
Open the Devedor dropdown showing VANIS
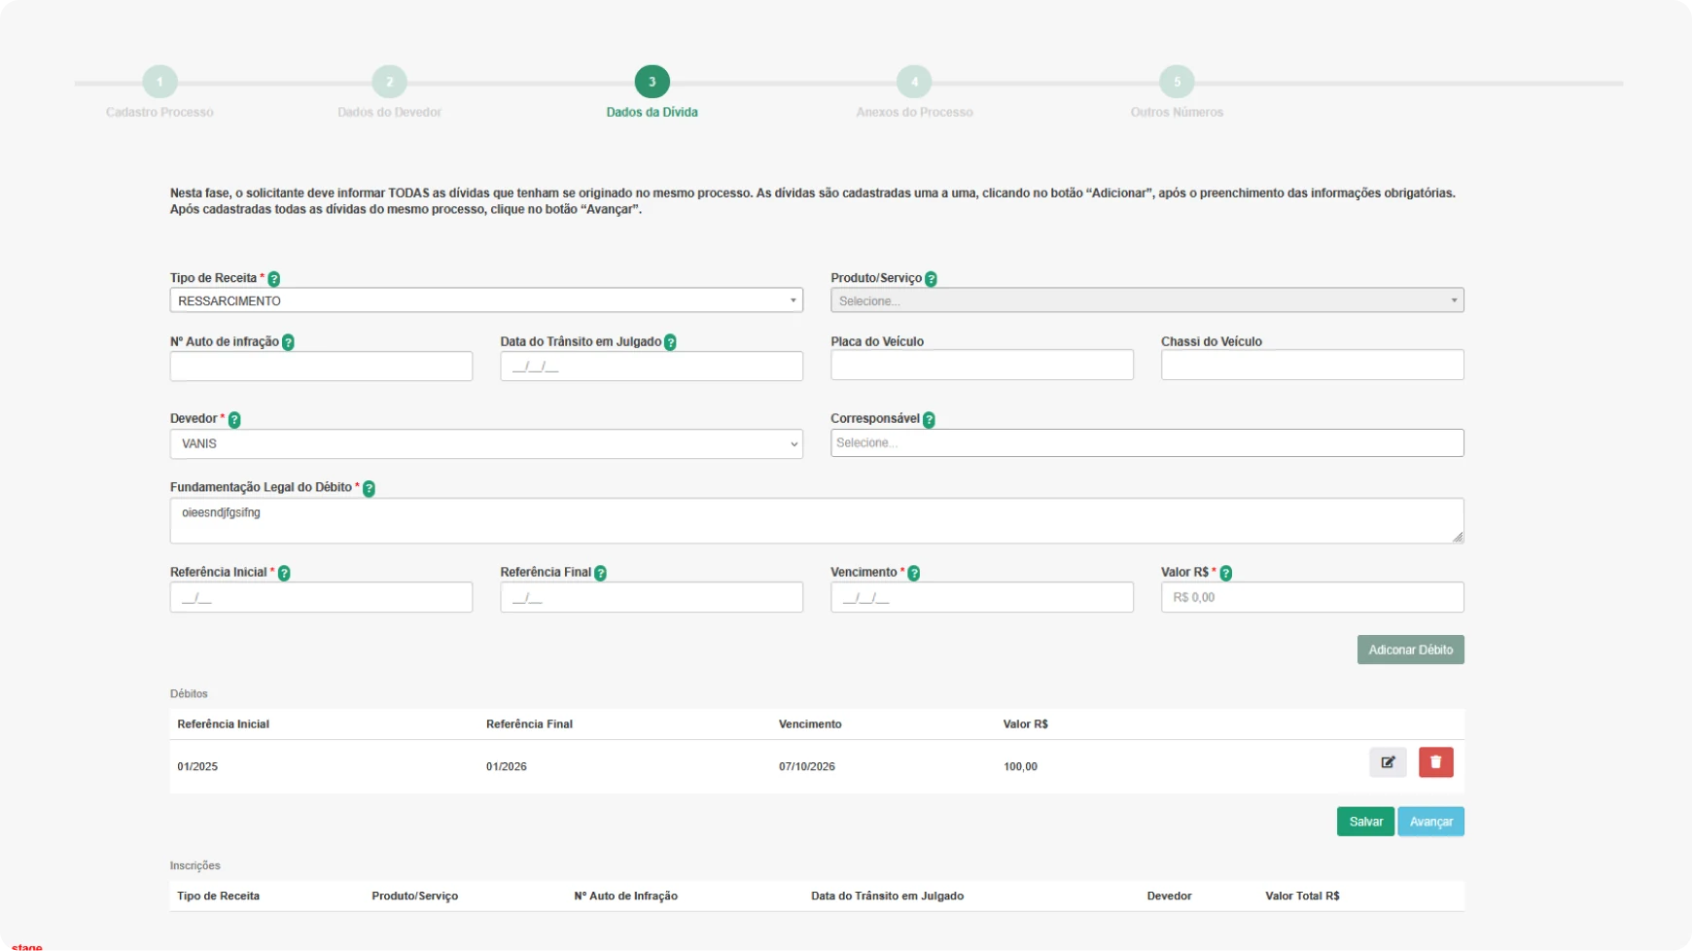tap(486, 443)
